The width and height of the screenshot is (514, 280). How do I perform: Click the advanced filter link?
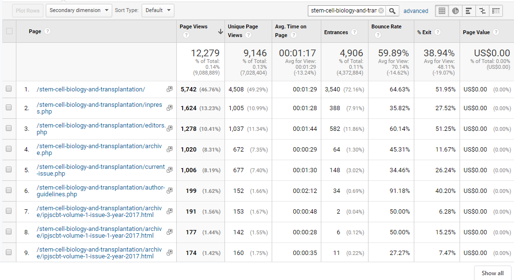pos(415,11)
